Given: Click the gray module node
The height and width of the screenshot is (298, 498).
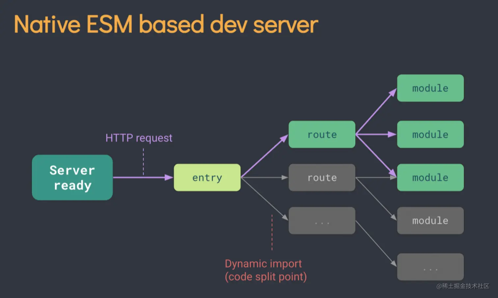Looking at the screenshot, I should (x=430, y=220).
